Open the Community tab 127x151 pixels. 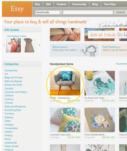pyautogui.click(x=79, y=4)
